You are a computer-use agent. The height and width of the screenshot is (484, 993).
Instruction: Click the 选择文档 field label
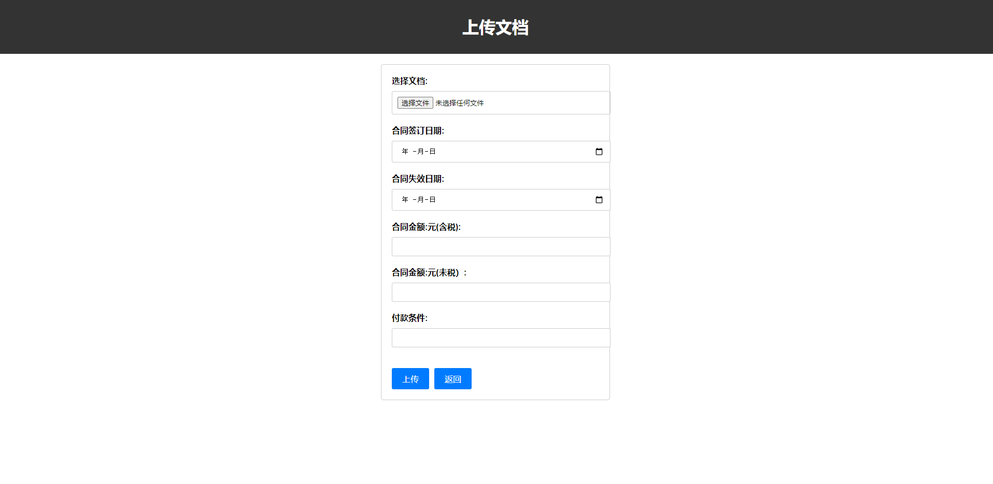coord(409,81)
